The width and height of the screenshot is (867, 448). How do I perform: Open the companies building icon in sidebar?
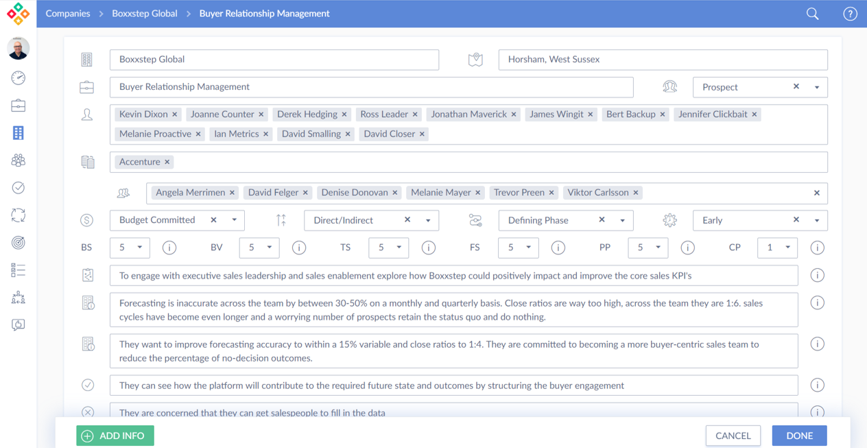point(19,133)
